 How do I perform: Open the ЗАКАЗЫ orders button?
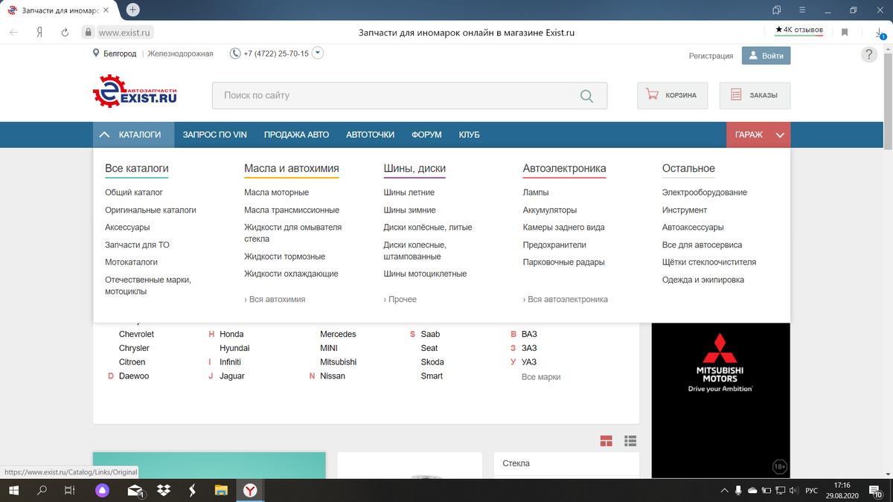(x=755, y=95)
